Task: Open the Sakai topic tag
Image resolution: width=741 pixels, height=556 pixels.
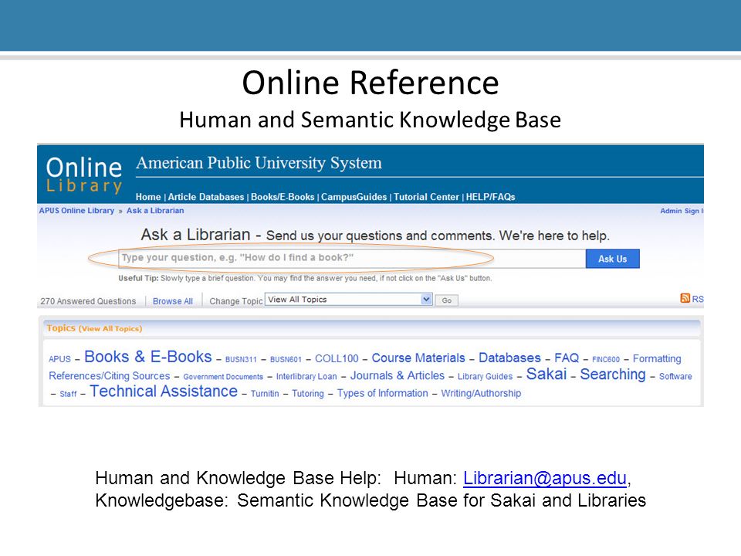Action: [x=546, y=374]
